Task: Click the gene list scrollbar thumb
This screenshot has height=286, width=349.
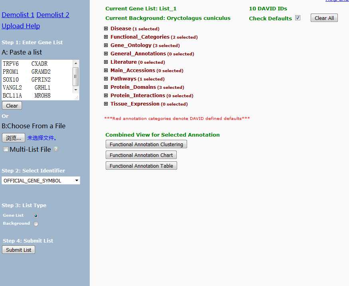Action: click(x=76, y=76)
